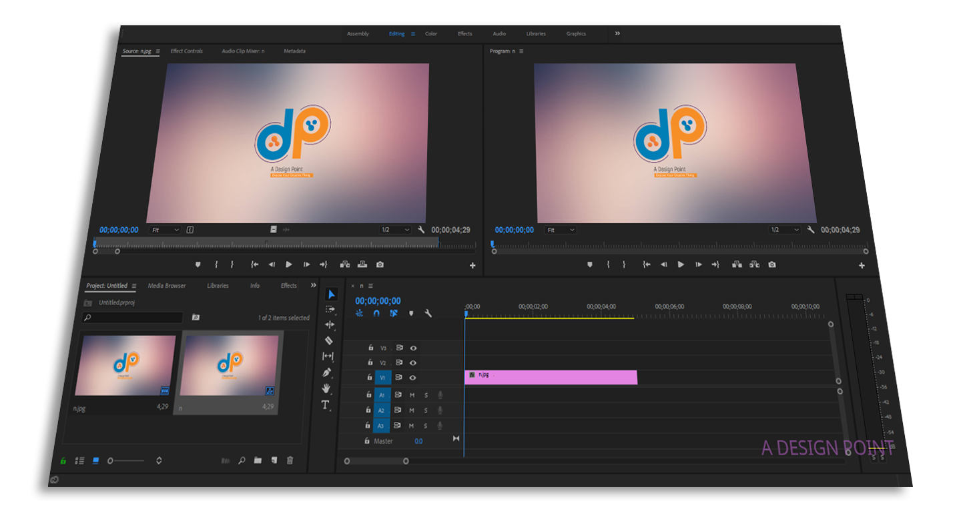Select the Track Select Forward tool
Screen dimensions: 961x513
(330, 310)
